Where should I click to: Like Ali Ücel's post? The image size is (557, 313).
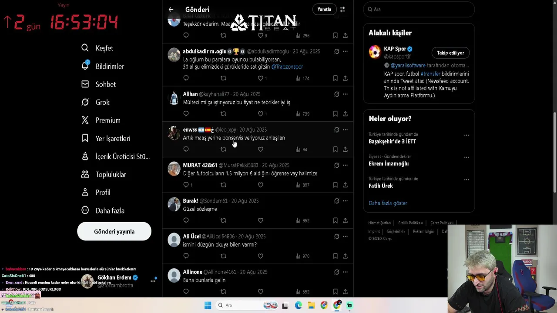click(261, 256)
